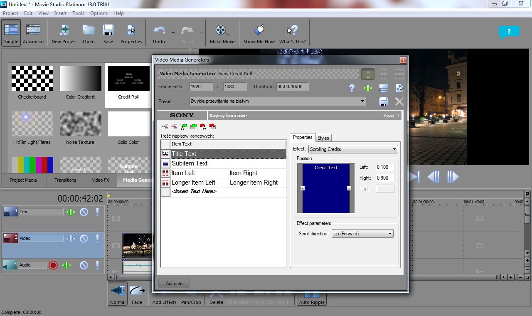The width and height of the screenshot is (532, 316).
Task: Click the Undo toolbar button
Action: [159, 33]
